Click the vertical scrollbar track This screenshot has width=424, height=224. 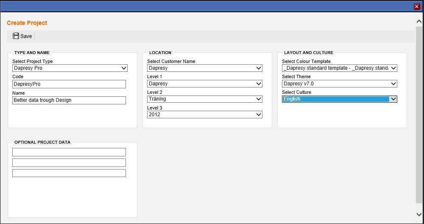(x=419, y=115)
